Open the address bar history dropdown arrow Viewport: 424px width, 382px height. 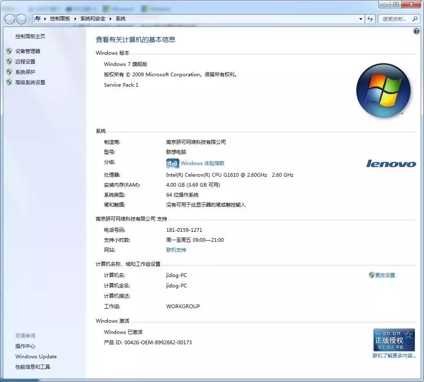point(360,19)
